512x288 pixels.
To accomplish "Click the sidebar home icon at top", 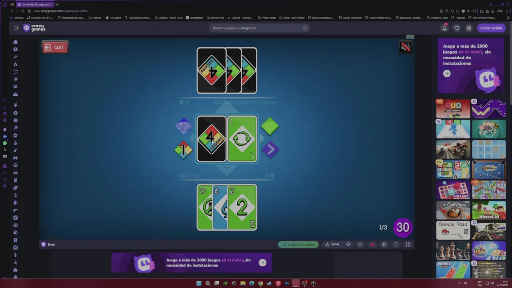I will click(x=16, y=42).
